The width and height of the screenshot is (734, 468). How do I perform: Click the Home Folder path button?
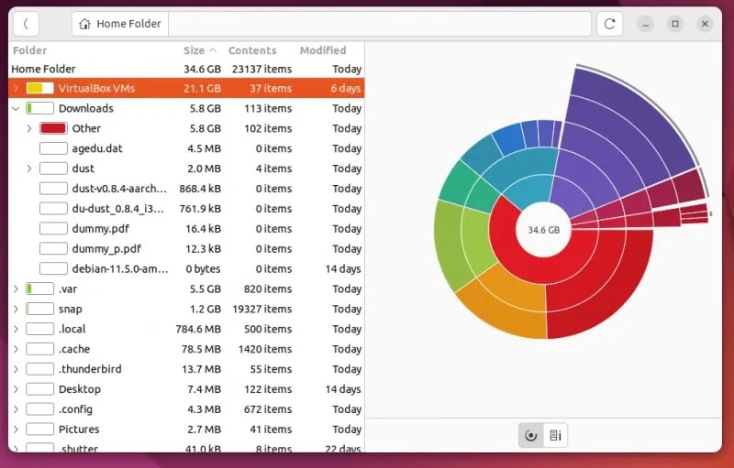[x=120, y=23]
